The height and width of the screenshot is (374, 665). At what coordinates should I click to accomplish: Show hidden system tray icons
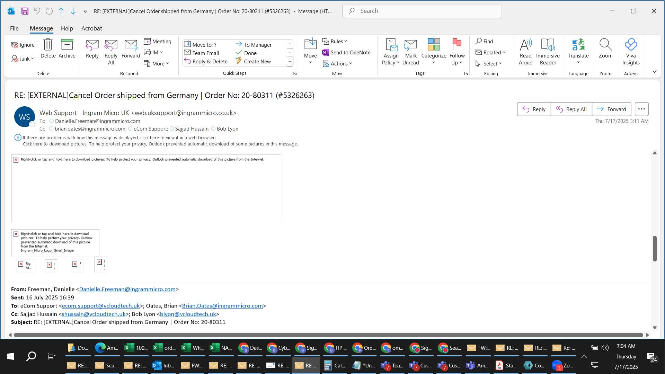pos(584,356)
